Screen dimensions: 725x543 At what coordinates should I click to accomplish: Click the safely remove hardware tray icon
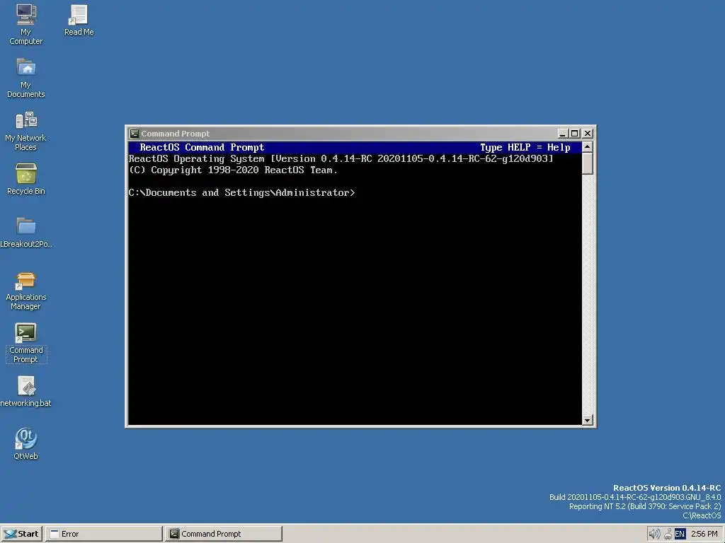[x=668, y=535]
